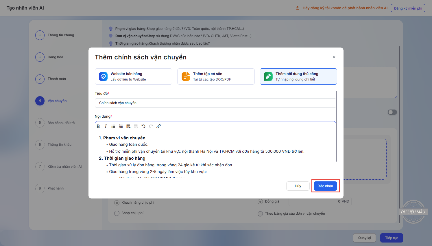Click Đăng ký miễn phí button
Image resolution: width=432 pixels, height=246 pixels.
408,8
